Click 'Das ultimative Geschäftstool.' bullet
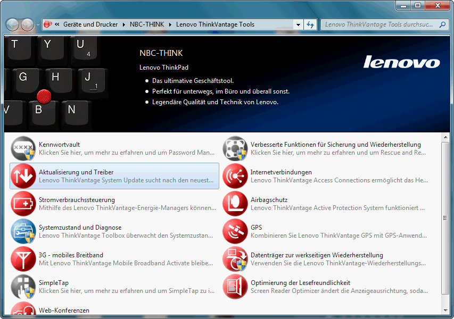Screen dimensions: 454x319 point(193,81)
